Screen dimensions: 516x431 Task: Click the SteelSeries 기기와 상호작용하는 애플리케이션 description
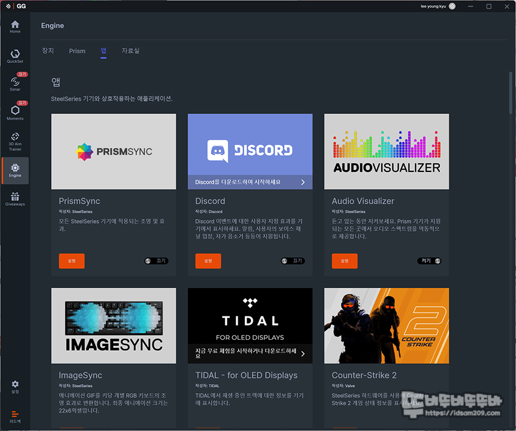tap(112, 99)
